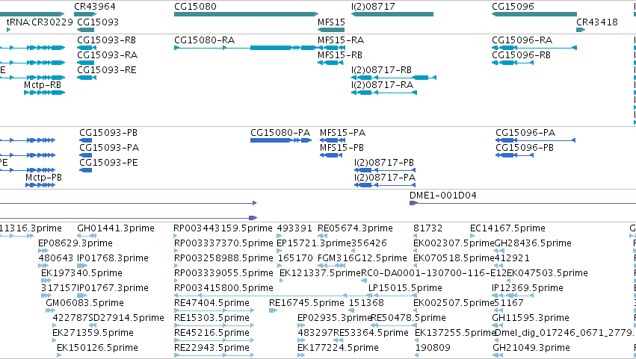The width and height of the screenshot is (636, 359).
Task: Click EST GH01441.3prime
Action: pyautogui.click(x=116, y=228)
